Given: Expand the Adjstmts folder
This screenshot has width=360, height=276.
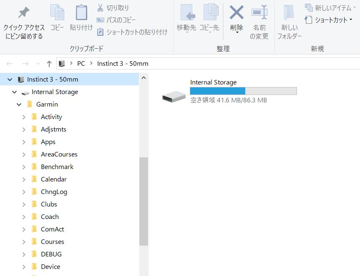Looking at the screenshot, I should pyautogui.click(x=24, y=129).
